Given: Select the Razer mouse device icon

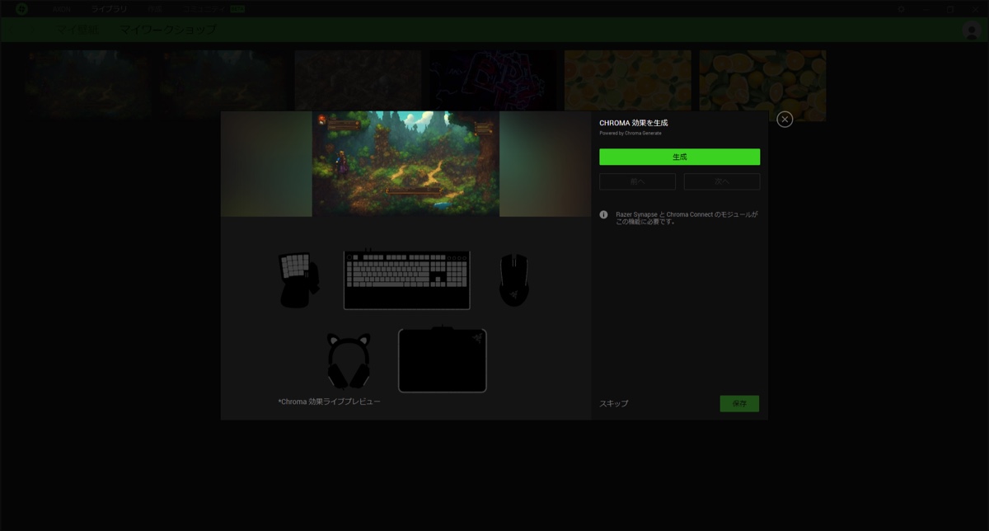Looking at the screenshot, I should [x=513, y=280].
